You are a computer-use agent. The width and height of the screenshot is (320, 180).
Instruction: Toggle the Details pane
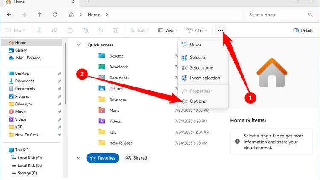[x=303, y=30]
